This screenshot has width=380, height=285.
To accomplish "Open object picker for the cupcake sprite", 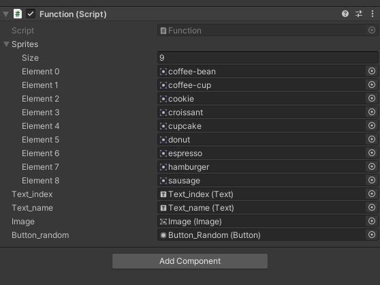I will [x=372, y=125].
